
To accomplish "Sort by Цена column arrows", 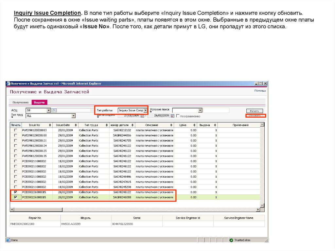I will point(194,125).
